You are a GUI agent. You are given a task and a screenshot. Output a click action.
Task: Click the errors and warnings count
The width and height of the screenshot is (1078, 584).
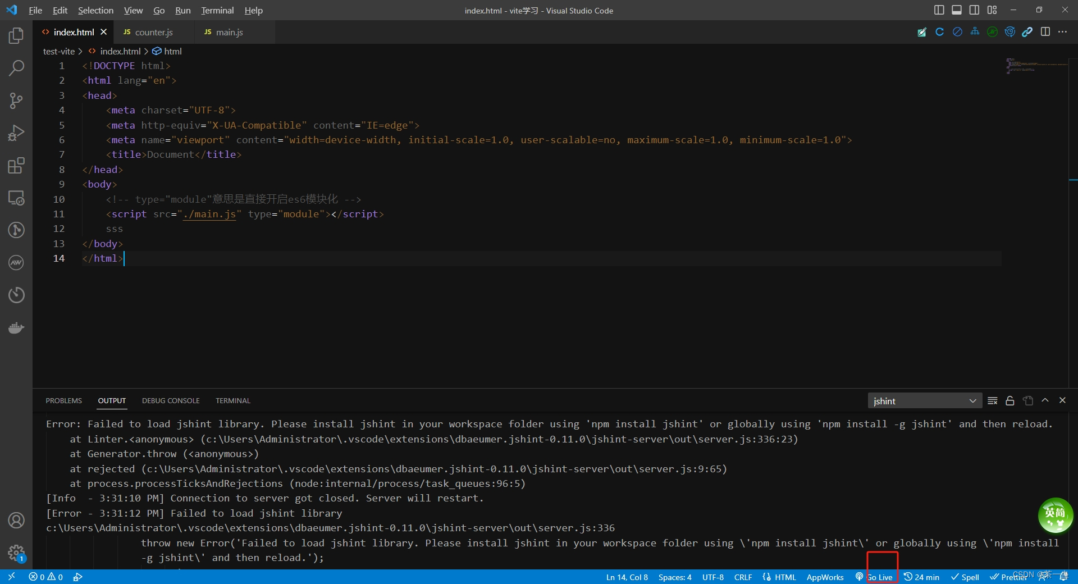[x=46, y=577]
